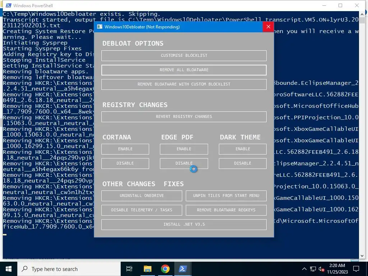Click the PowerShell taskbar icon
Image resolution: width=368 pixels, height=276 pixels.
[x=183, y=269]
